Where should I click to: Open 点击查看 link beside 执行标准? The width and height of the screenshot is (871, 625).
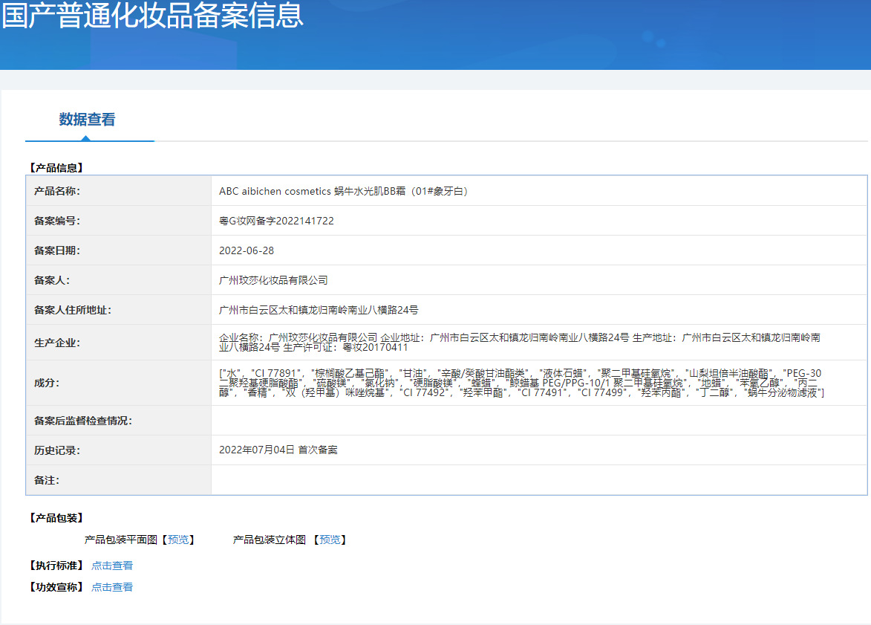(112, 566)
